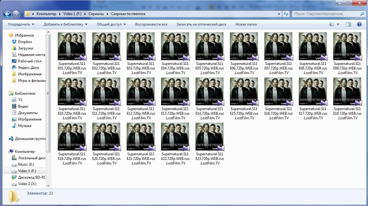Open the address bar history dropdown
Screen dimensions: 368x206
[279, 14]
